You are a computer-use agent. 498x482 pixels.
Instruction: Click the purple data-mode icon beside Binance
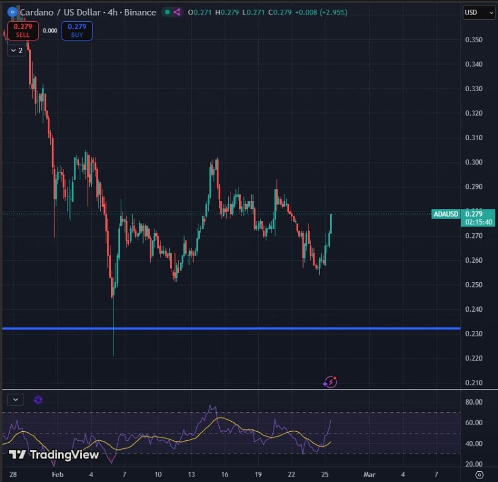tap(177, 12)
